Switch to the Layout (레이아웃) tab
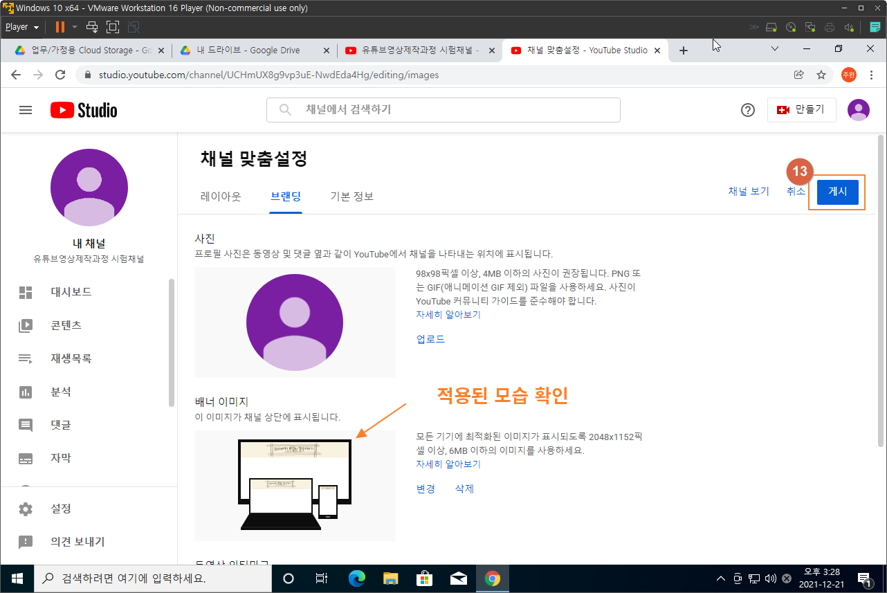This screenshot has height=593, width=887. (221, 197)
